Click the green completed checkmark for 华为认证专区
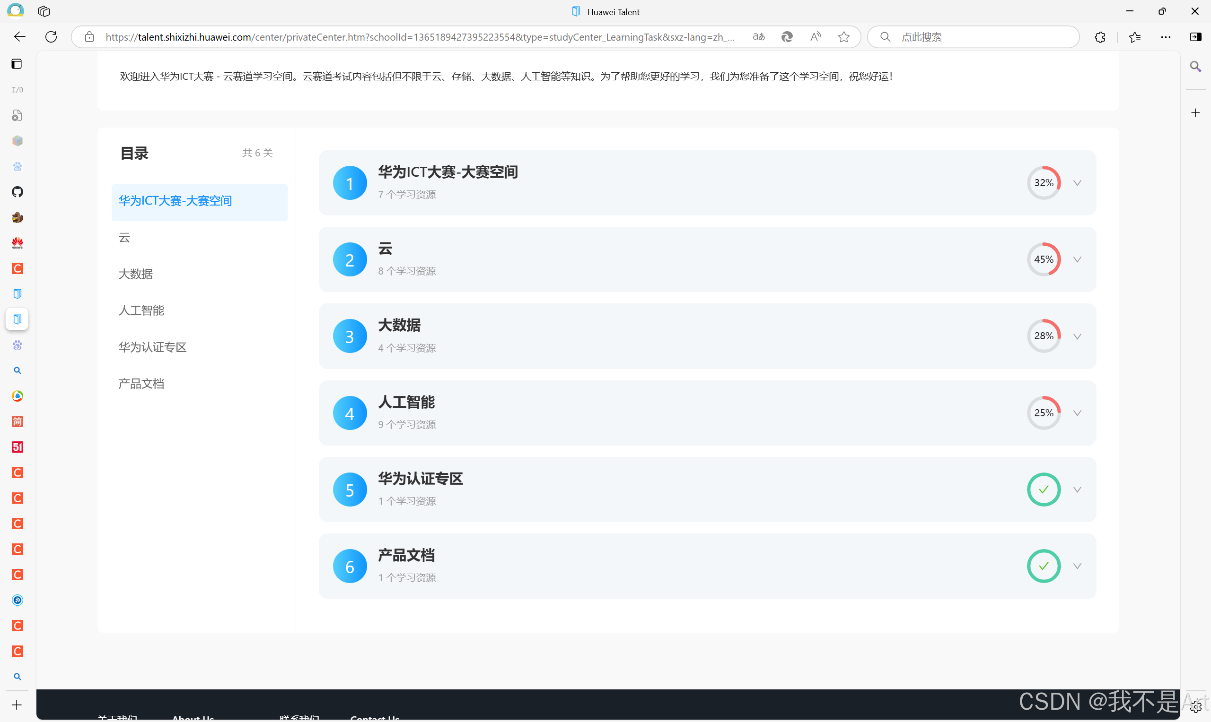Screen dimensions: 1211x722 pyautogui.click(x=1044, y=490)
